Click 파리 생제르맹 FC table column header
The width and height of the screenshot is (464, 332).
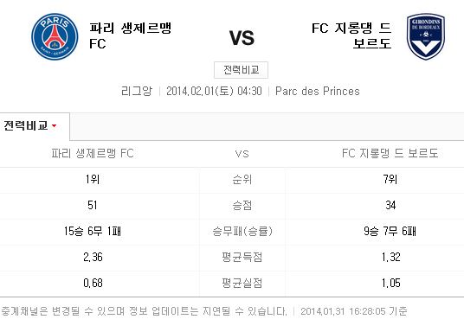pos(93,153)
